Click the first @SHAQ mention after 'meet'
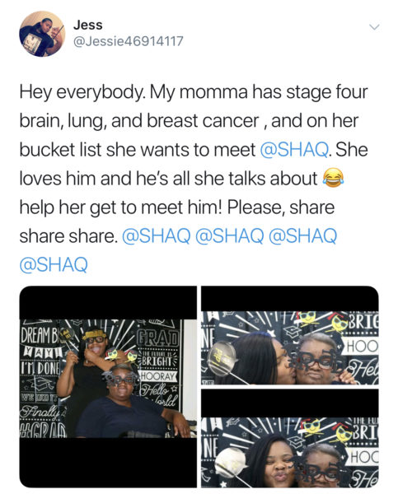 click(x=294, y=149)
